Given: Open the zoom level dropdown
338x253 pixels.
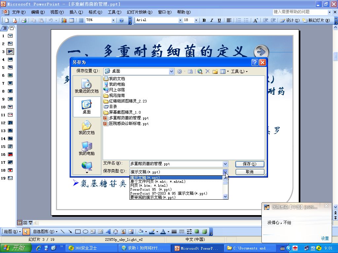Looking at the screenshot, I should pyautogui.click(x=114, y=20).
